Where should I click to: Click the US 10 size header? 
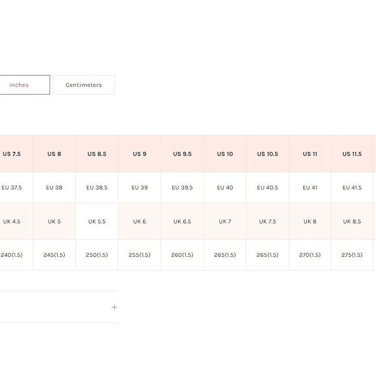click(x=225, y=154)
